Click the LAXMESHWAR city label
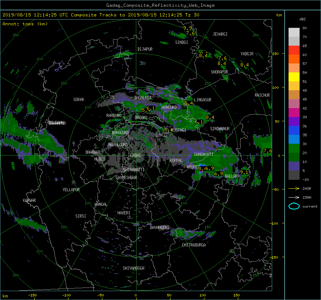Screen dimensions: 321x300 click(x=126, y=178)
